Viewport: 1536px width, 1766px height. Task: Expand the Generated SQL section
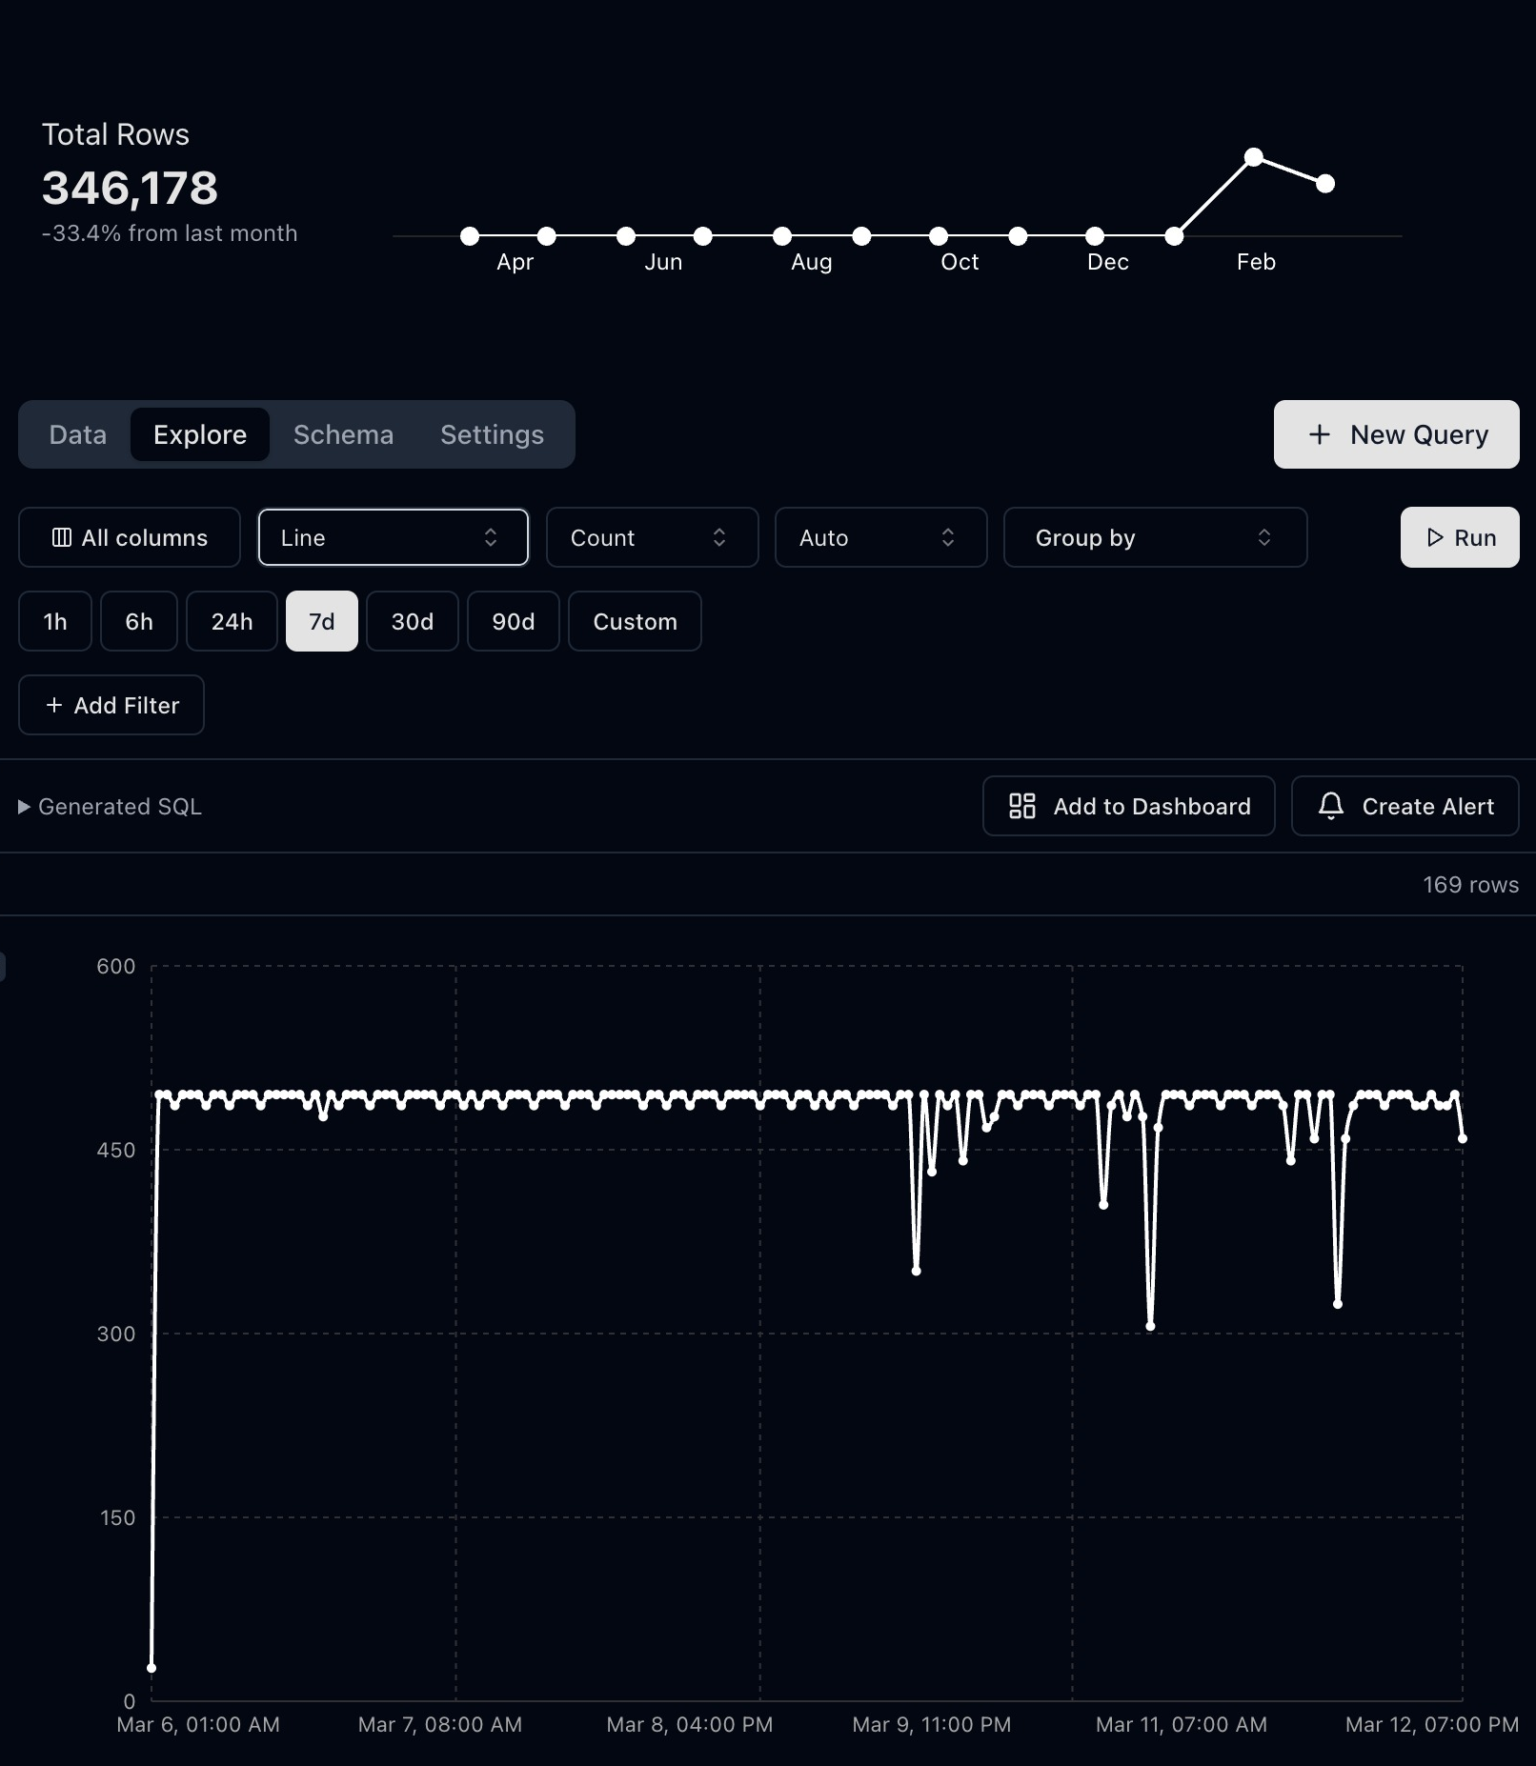point(110,806)
